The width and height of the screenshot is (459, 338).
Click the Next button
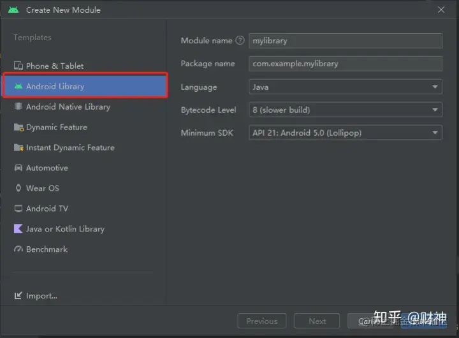coord(317,321)
